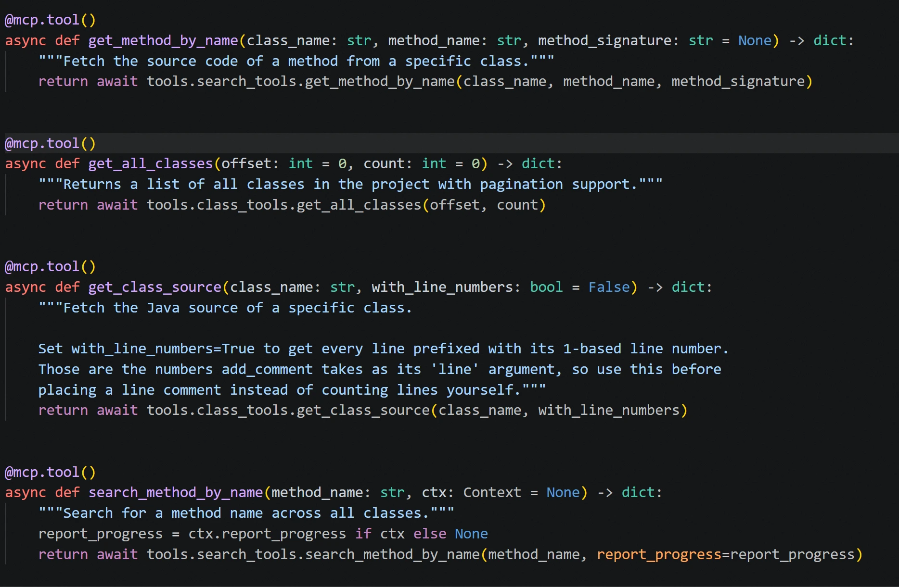Click tools.class_tools.get_class_source in the return statement
This screenshot has height=587, width=899.
click(x=288, y=411)
